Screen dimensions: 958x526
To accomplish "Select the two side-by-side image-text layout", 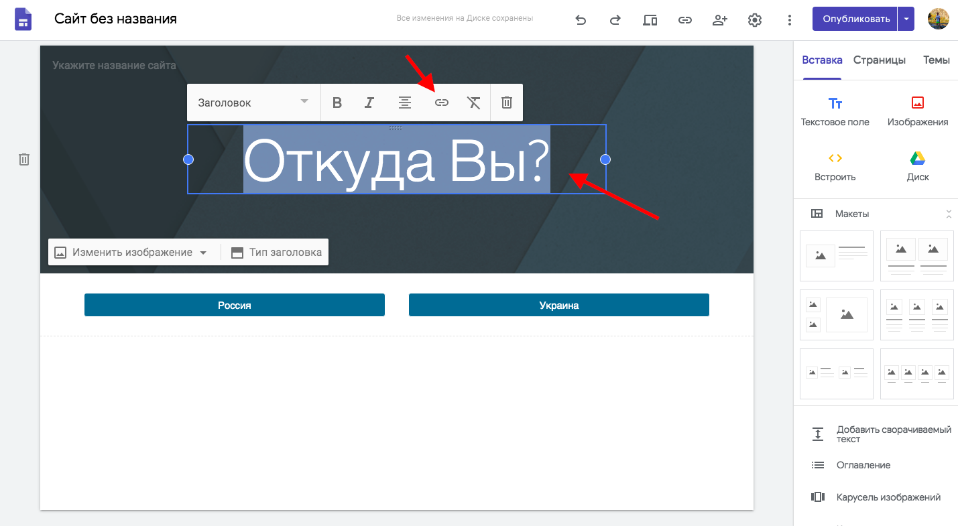I will pos(837,374).
